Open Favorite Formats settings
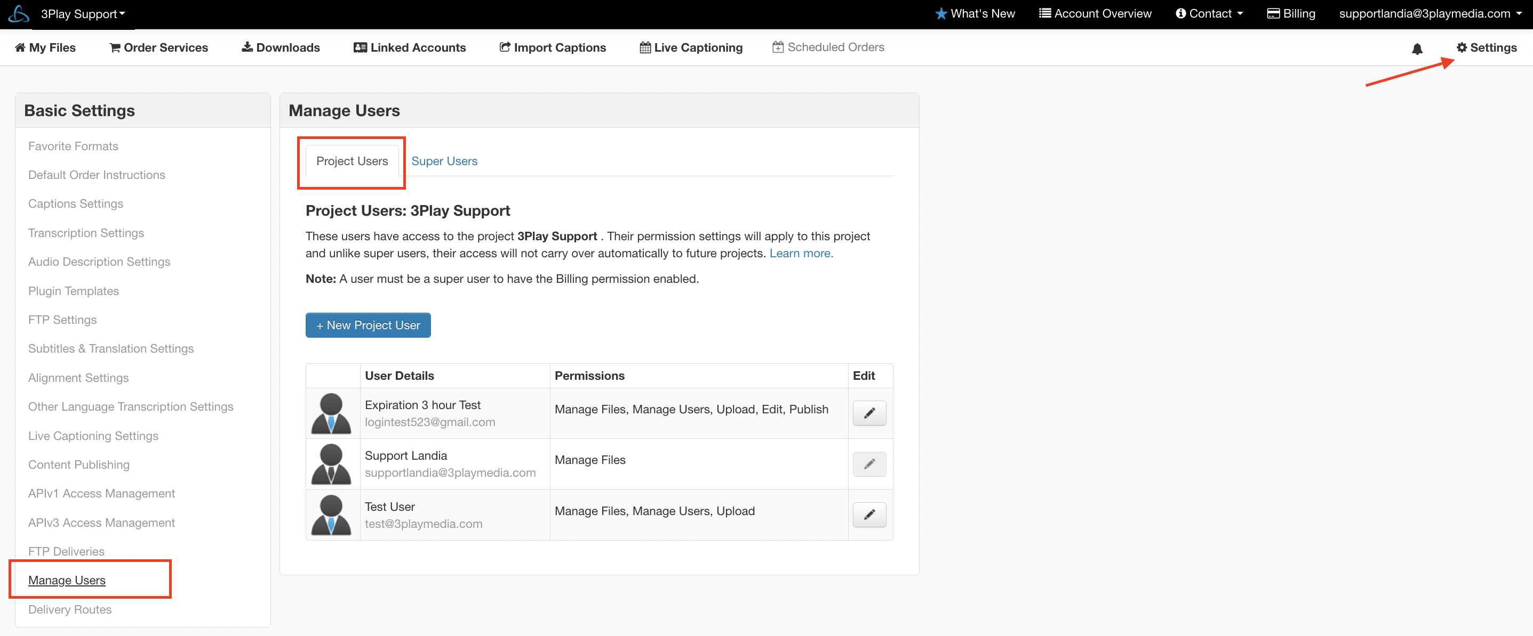Image resolution: width=1533 pixels, height=636 pixels. point(73,146)
